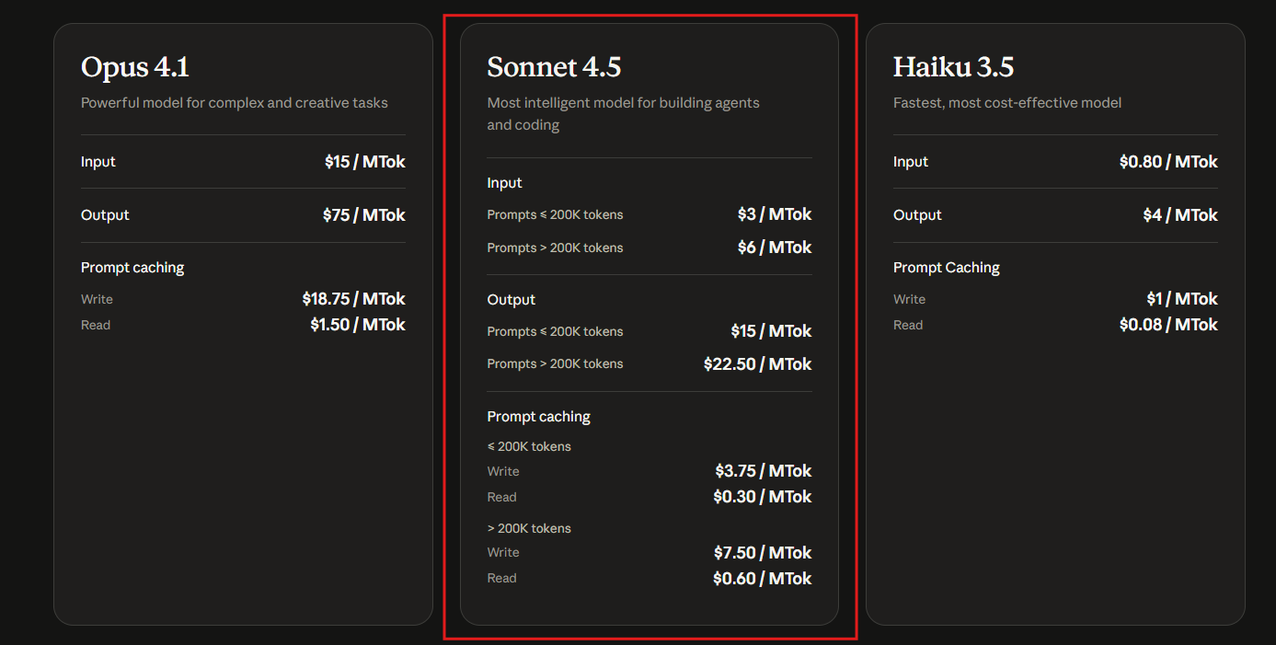This screenshot has width=1276, height=645.
Task: Select the "$0.80 / MTok" input price
Action: (1168, 162)
